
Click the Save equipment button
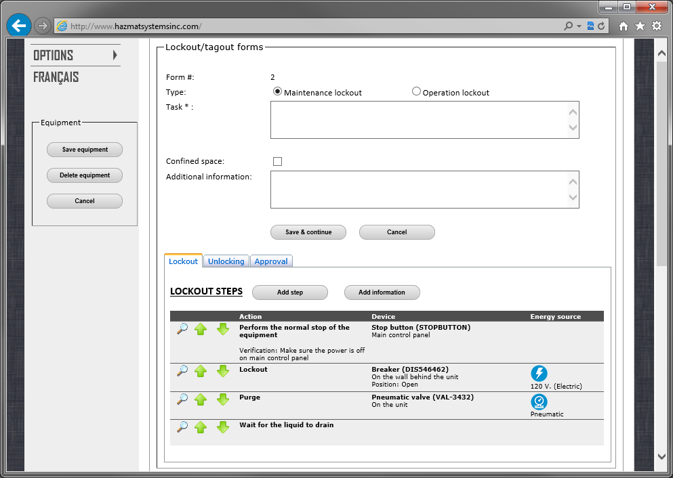85,150
